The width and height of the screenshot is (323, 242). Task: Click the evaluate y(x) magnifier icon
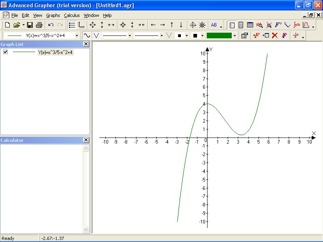coord(259,25)
